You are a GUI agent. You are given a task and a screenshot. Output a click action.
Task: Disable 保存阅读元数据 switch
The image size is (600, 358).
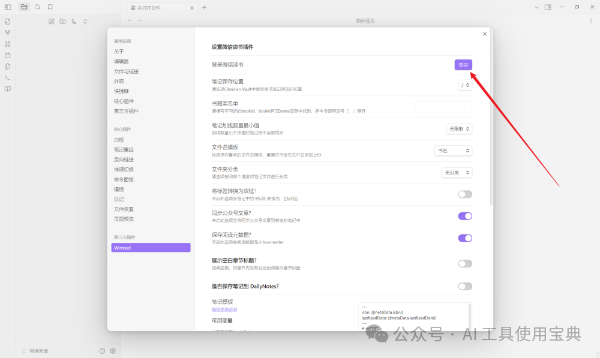pyautogui.click(x=465, y=238)
